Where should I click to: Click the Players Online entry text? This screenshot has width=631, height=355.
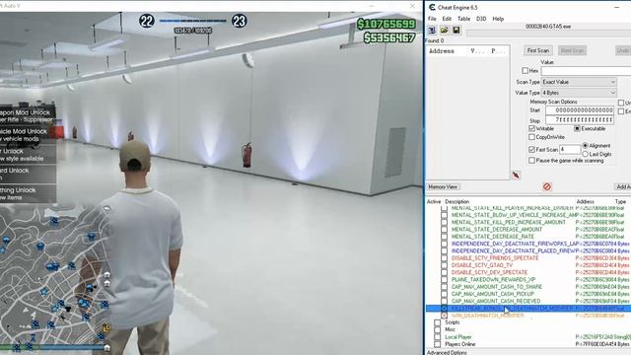(x=460, y=344)
